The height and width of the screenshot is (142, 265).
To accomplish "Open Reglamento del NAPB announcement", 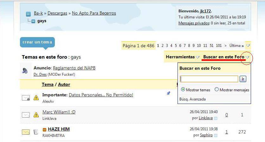I will coord(74,68).
